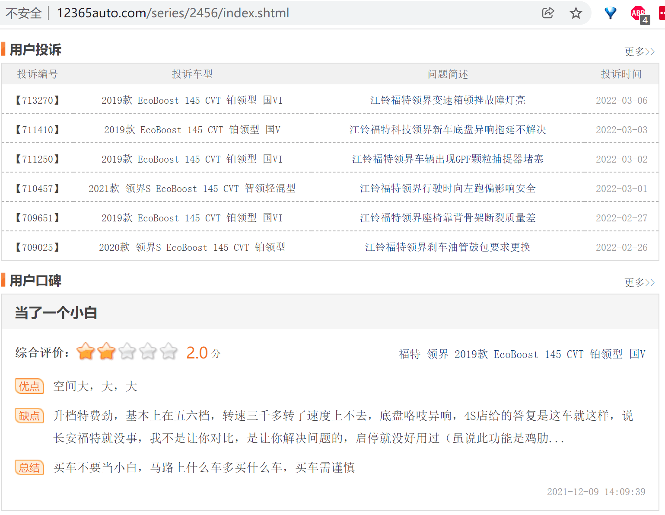665x515 pixels.
Task: Open complaint number 711410
Action: (38, 130)
